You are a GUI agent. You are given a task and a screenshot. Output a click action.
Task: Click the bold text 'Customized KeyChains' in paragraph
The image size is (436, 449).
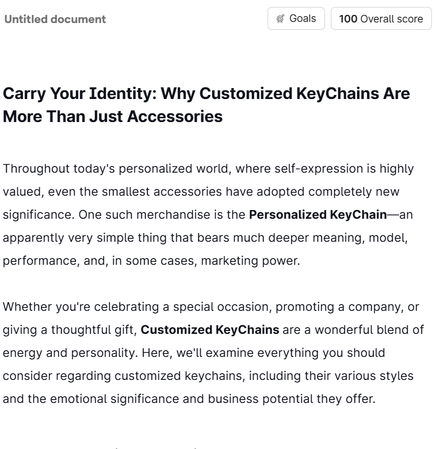pyautogui.click(x=210, y=330)
